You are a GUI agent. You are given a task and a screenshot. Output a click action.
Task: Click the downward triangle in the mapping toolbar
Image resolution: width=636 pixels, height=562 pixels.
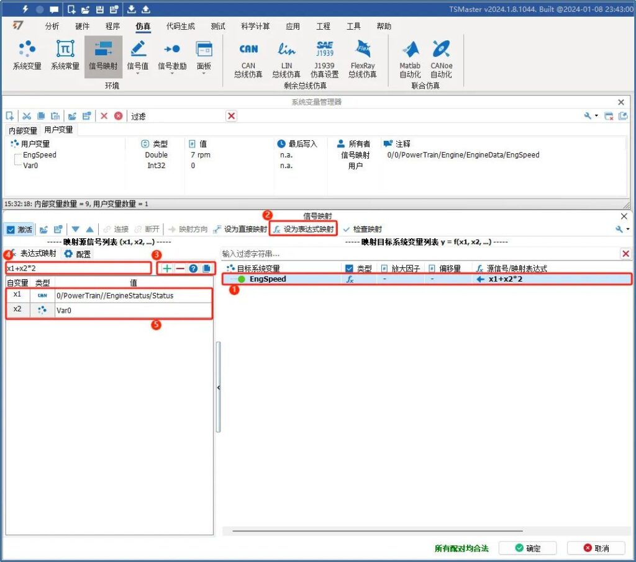click(x=74, y=230)
